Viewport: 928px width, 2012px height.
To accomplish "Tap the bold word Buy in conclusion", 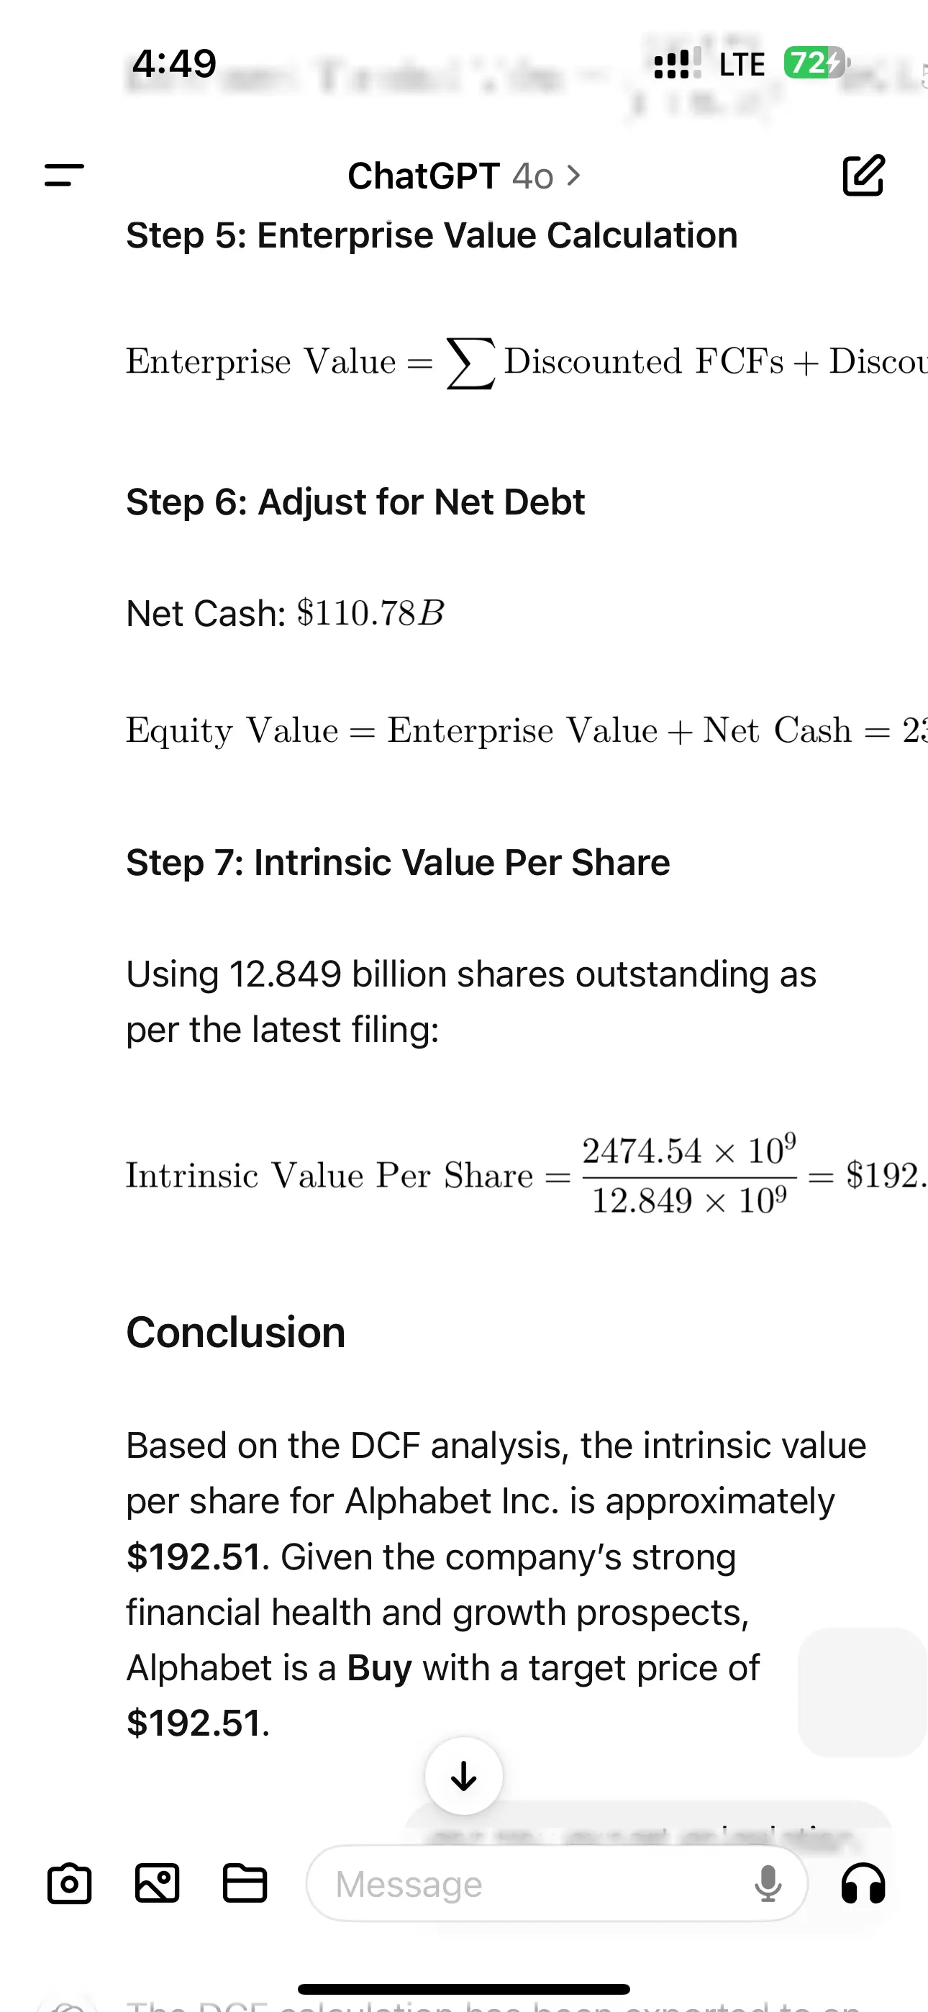I will tap(379, 1667).
